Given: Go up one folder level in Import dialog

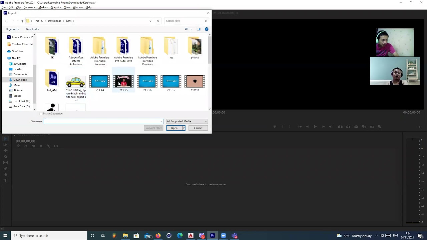Looking at the screenshot, I should coord(22,21).
